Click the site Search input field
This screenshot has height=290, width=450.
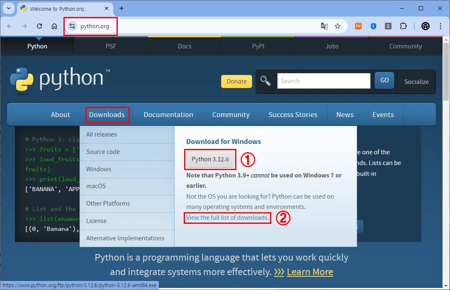pos(324,81)
